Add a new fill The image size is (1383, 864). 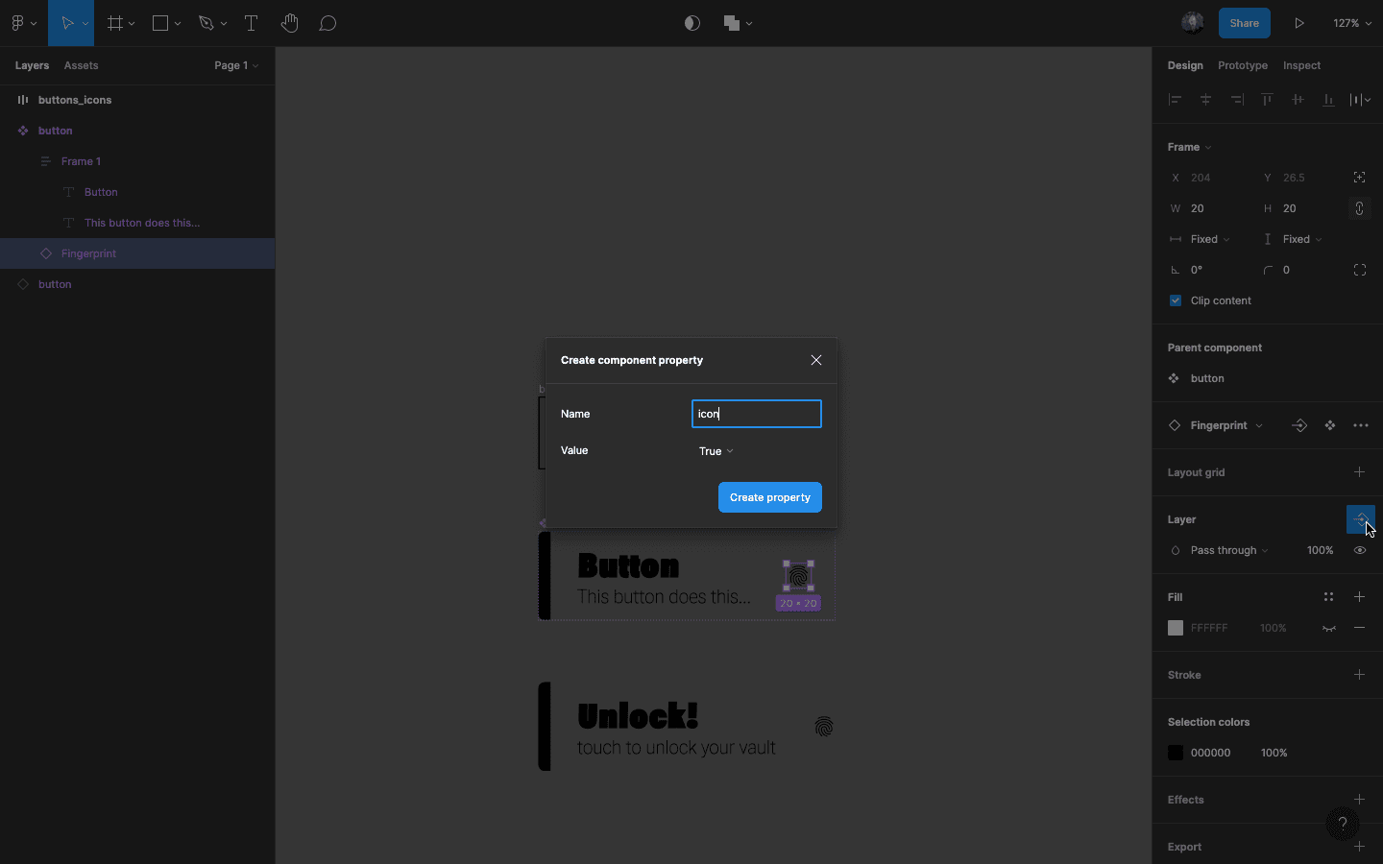tap(1359, 597)
